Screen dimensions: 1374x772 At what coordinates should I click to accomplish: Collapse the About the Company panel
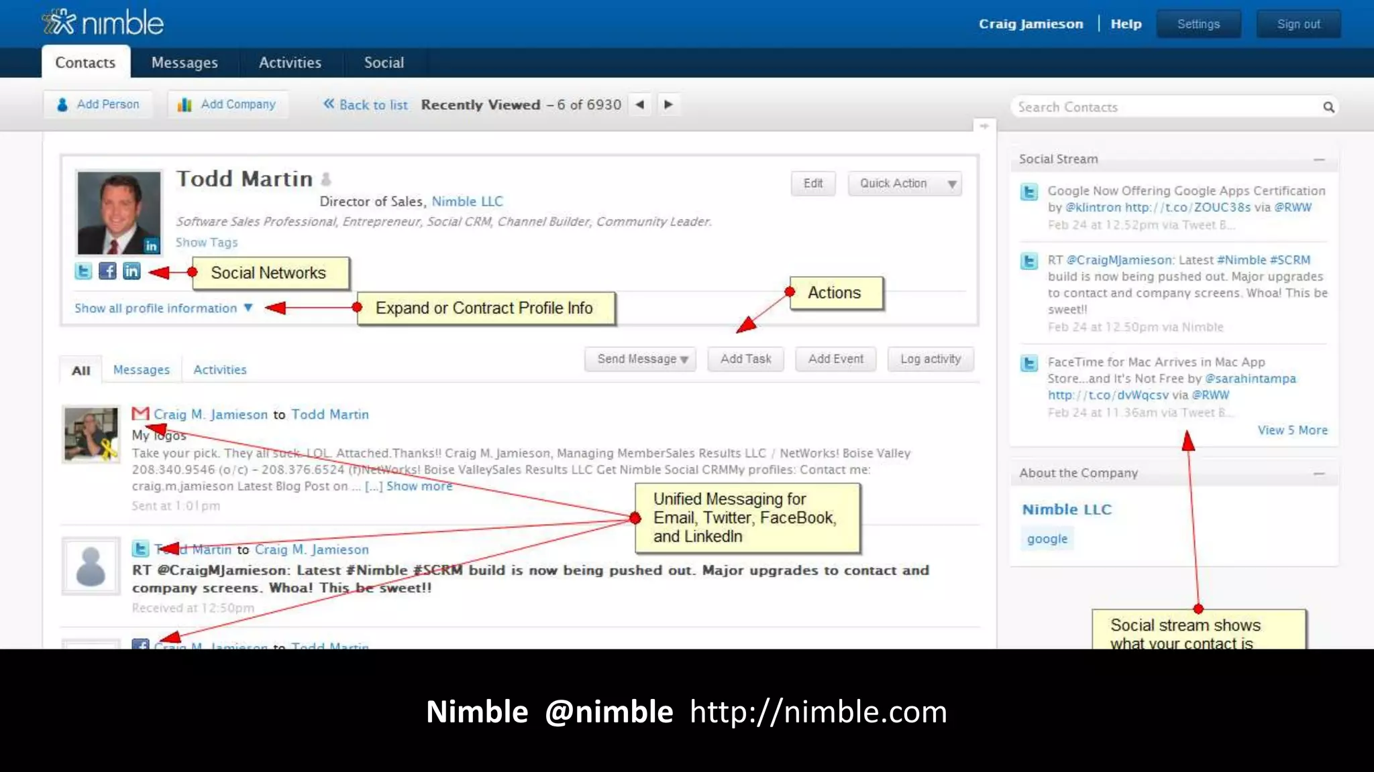point(1319,473)
